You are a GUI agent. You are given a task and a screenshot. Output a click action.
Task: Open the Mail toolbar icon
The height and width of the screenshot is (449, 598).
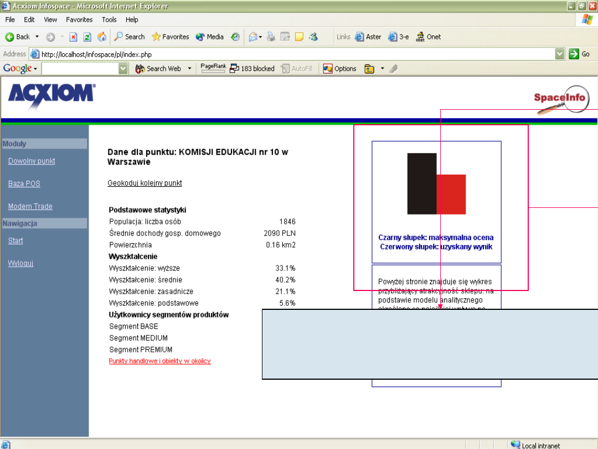coord(253,37)
